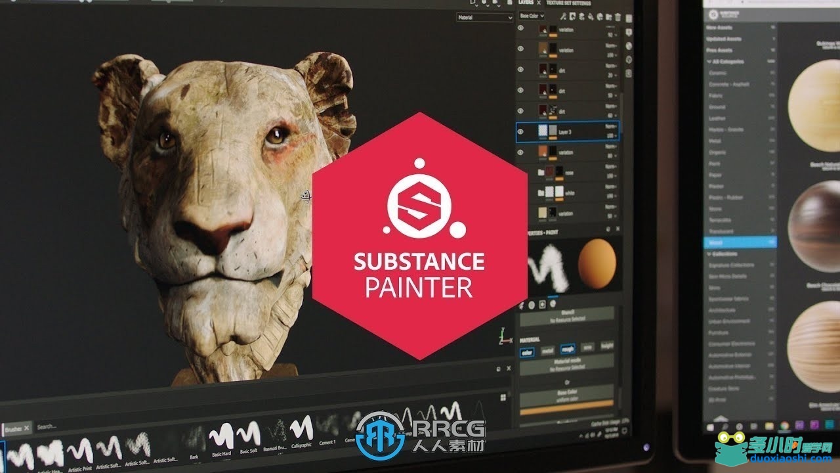Click the add folder icon in Layers toolbar
840x473 pixels.
pos(609,16)
